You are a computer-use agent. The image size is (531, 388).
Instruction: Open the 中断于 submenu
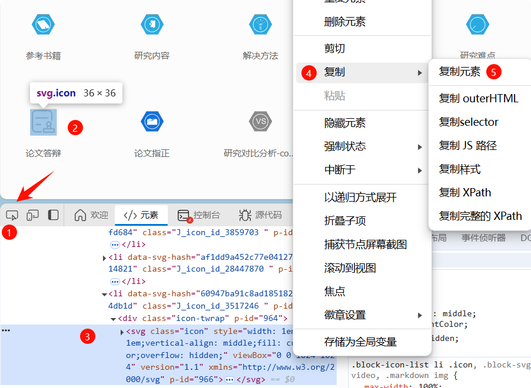pos(363,170)
